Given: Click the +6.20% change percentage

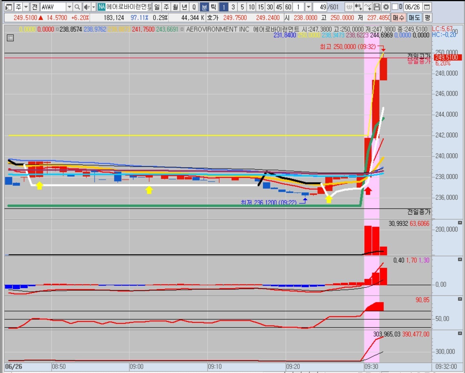Looking at the screenshot, I should 80,18.
